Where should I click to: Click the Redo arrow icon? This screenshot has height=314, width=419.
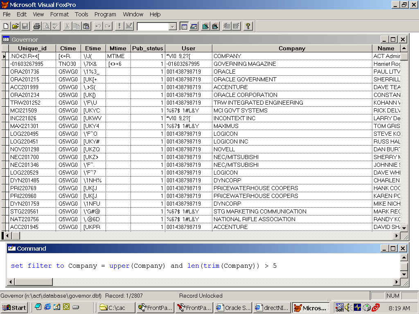tap(108, 26)
